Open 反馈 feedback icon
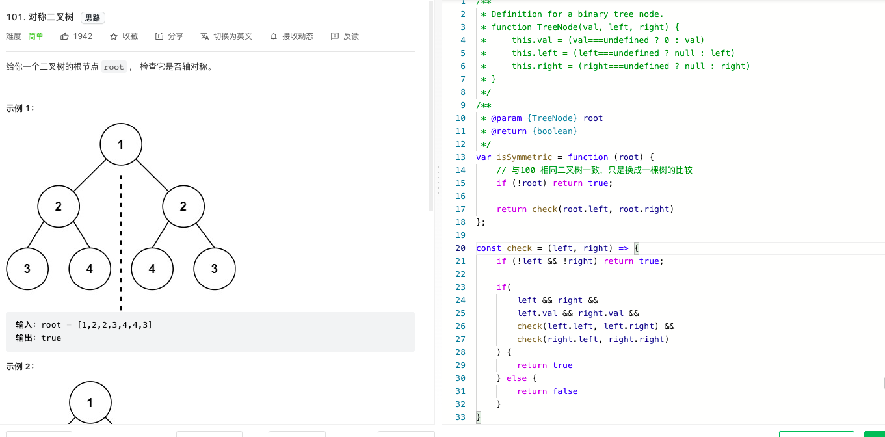This screenshot has height=437, width=885. (335, 36)
